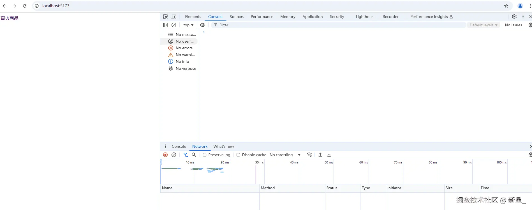Click the timeline overview left handle
Screen dimensions: 532x210
coord(161,162)
